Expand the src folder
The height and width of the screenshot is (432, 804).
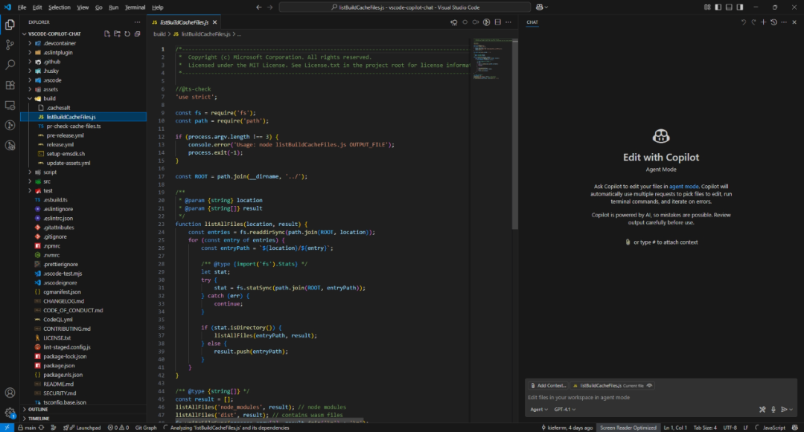coord(47,181)
